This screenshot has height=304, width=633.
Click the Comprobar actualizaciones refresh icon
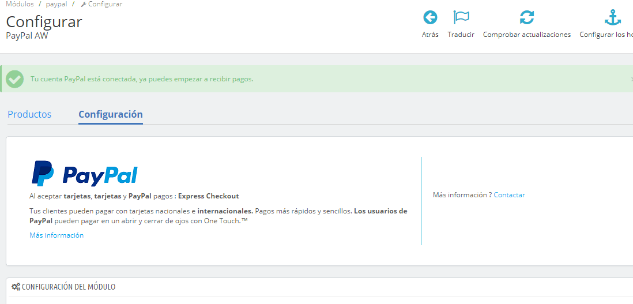(x=527, y=18)
